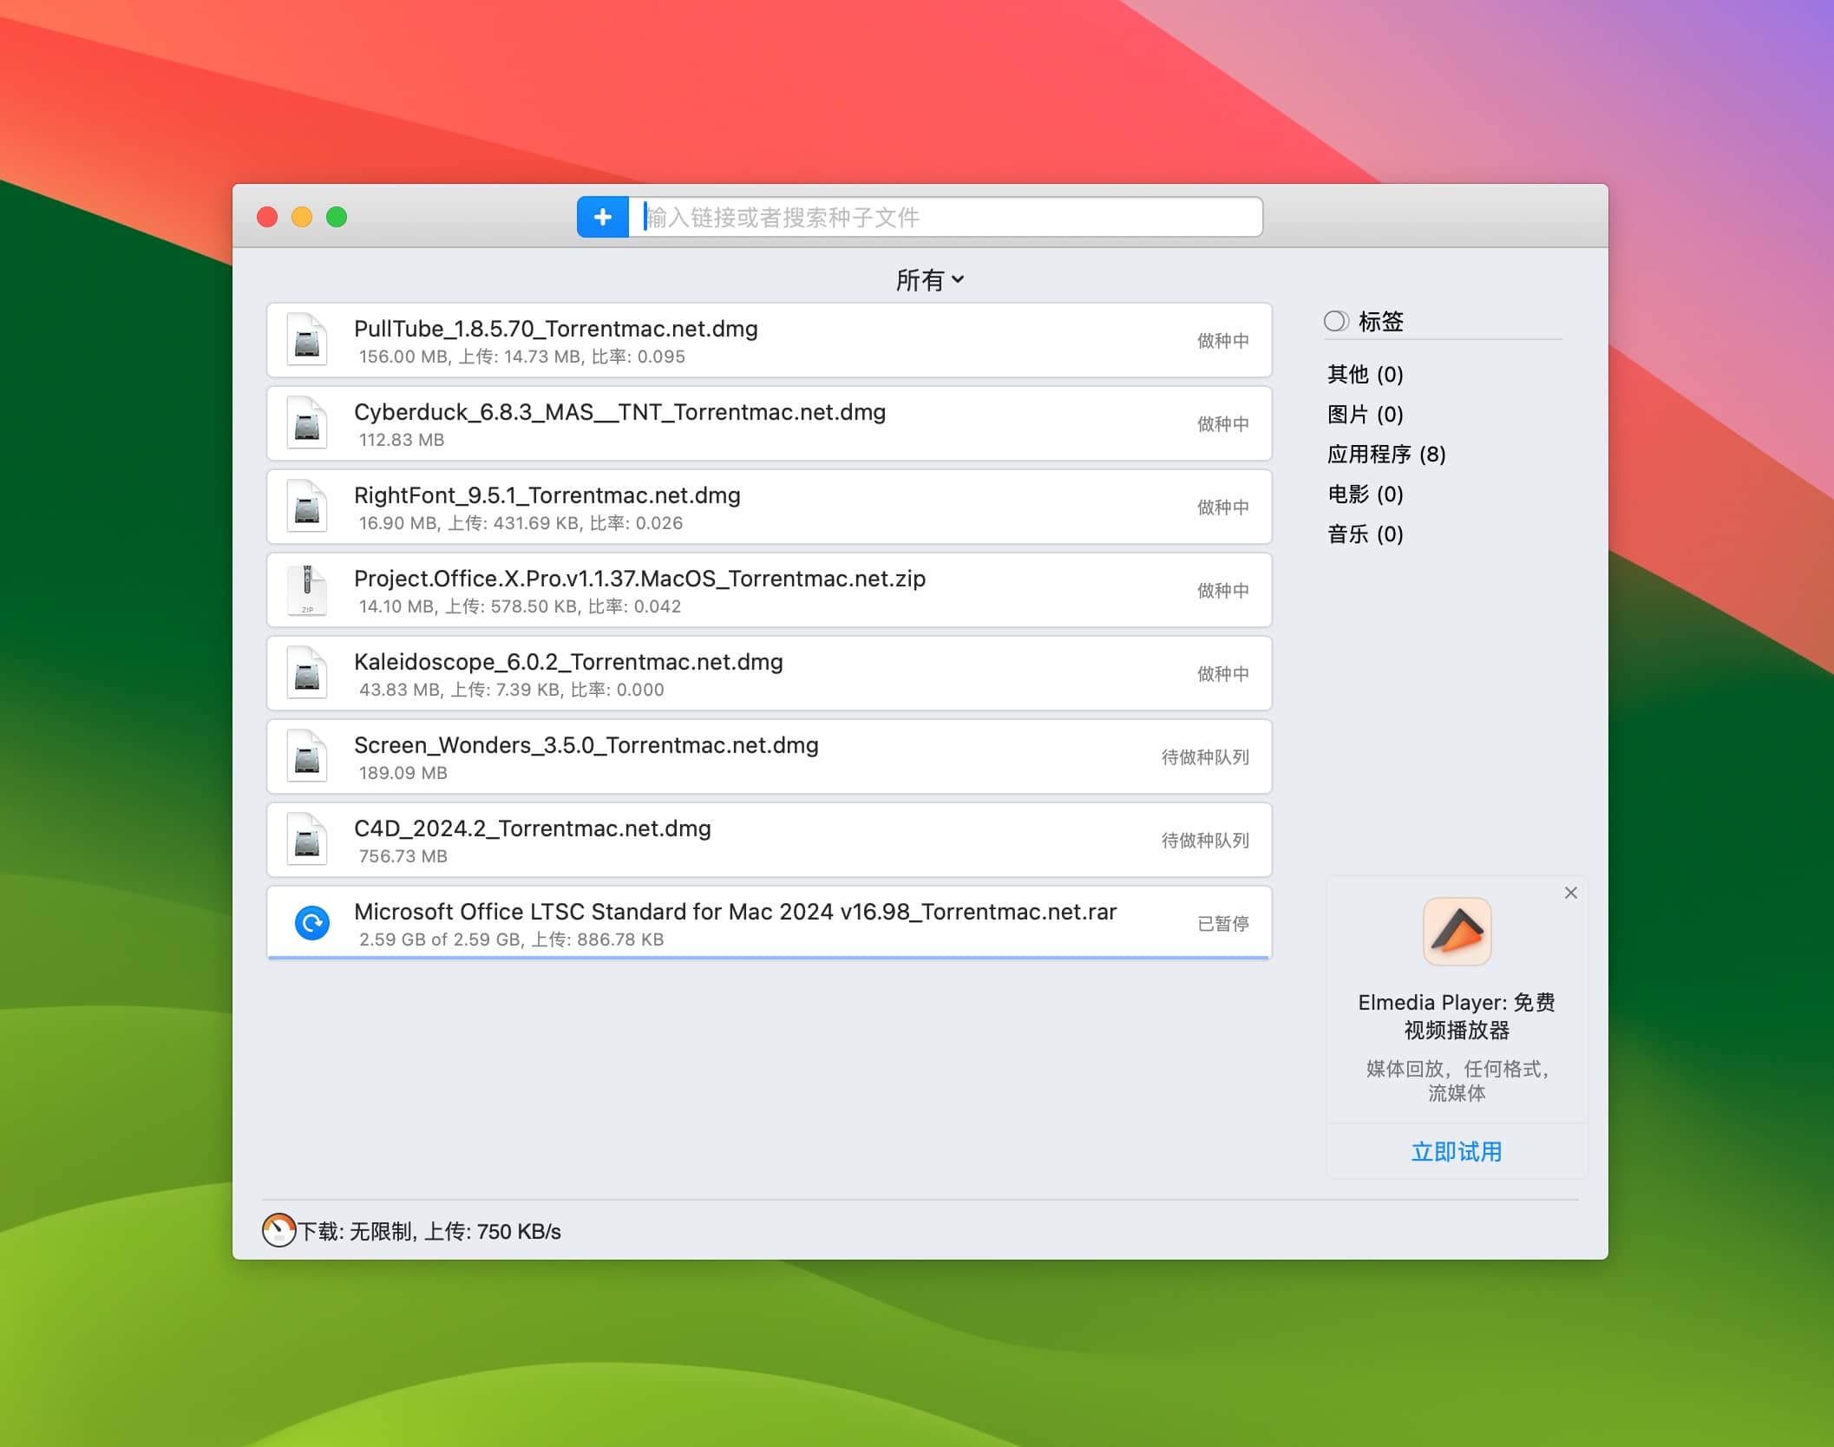Screen dimensions: 1834x1447
Task: Toggle the 标签 tags switch
Action: (x=1336, y=321)
